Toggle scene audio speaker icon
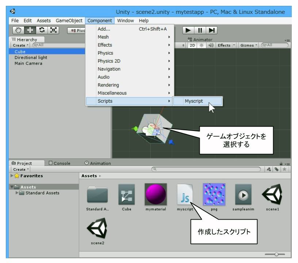This screenshot has height=263, width=298. click(211, 45)
